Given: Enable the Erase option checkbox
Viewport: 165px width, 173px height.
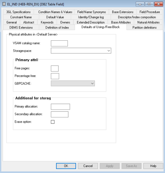Looking at the screenshot, I should point(53,122).
